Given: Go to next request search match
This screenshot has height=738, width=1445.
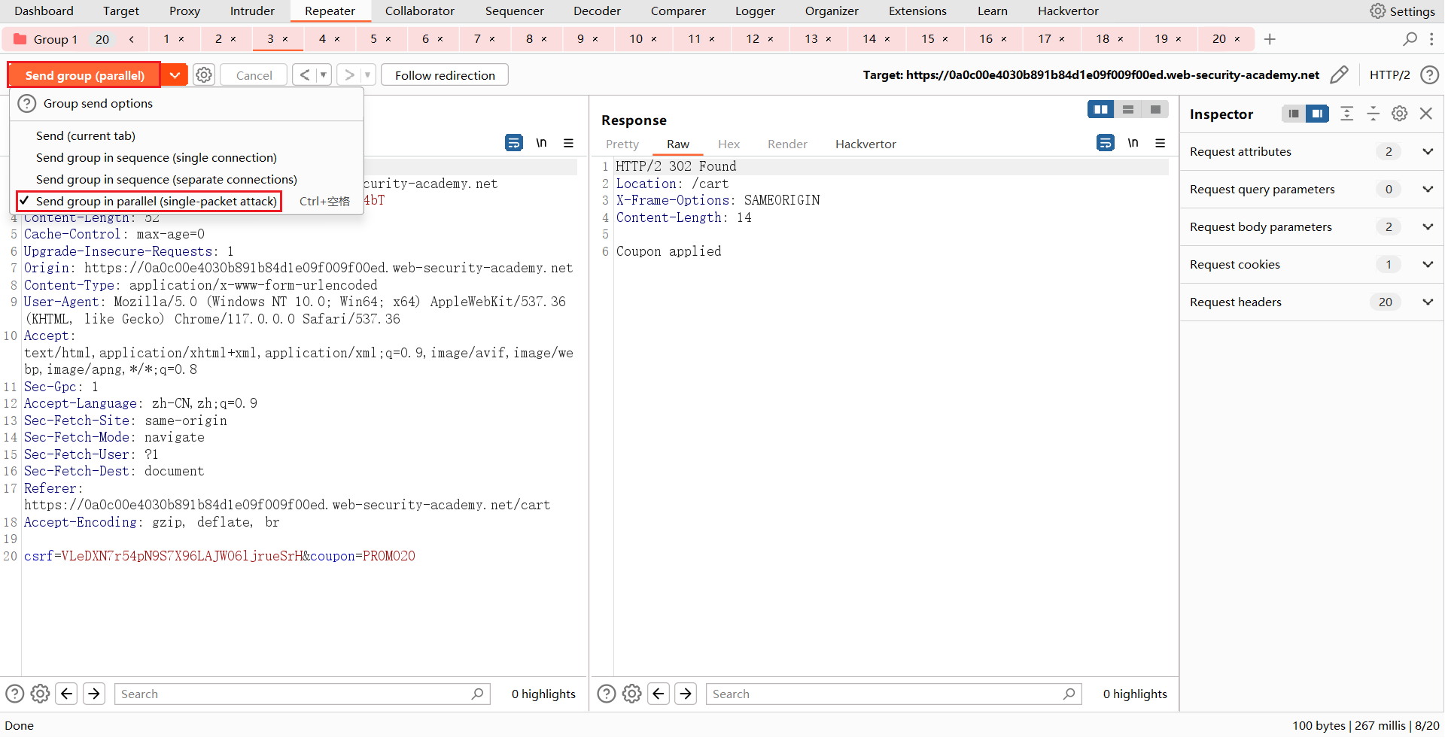Looking at the screenshot, I should (94, 694).
